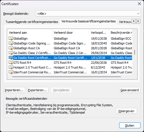
Task: Select Vertrouwde basiscertificeringsinstanties tab
Action: (88, 21)
